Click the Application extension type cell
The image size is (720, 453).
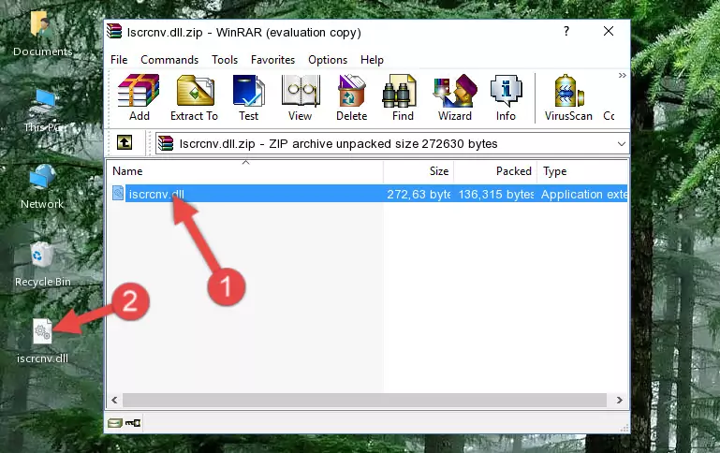pos(584,194)
